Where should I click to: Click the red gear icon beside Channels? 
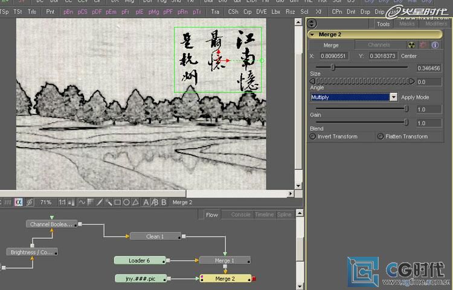(x=423, y=45)
